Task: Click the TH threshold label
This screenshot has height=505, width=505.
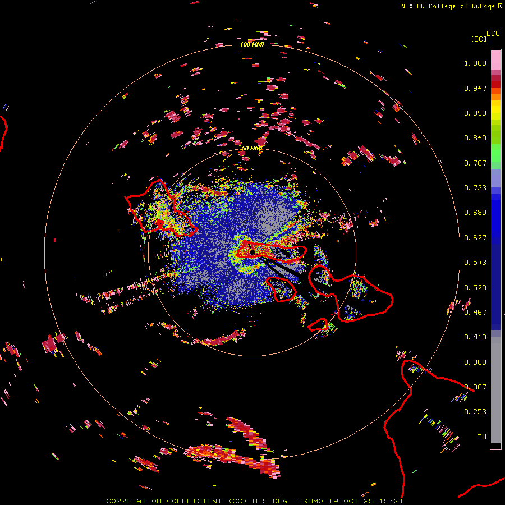Action: coord(482,437)
